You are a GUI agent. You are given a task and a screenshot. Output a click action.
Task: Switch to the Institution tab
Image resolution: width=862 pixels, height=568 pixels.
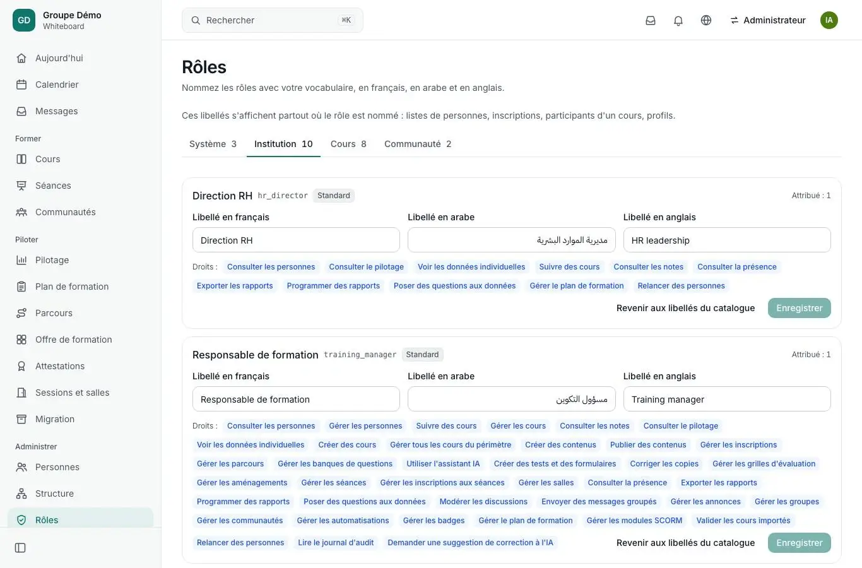coord(283,144)
